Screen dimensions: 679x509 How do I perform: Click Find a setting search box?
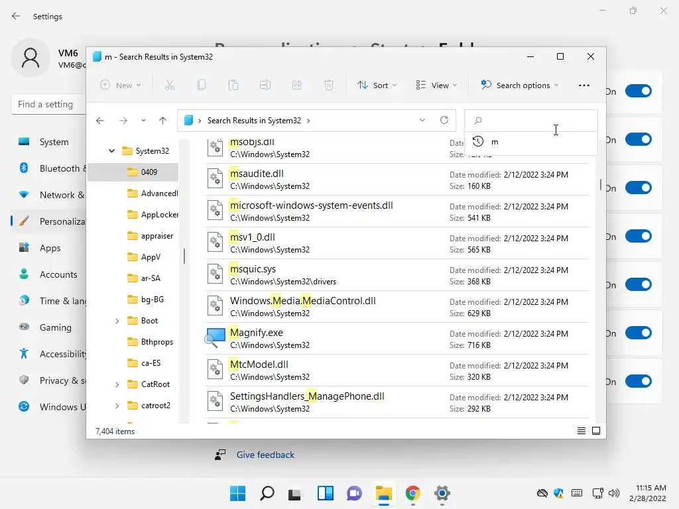(48, 104)
